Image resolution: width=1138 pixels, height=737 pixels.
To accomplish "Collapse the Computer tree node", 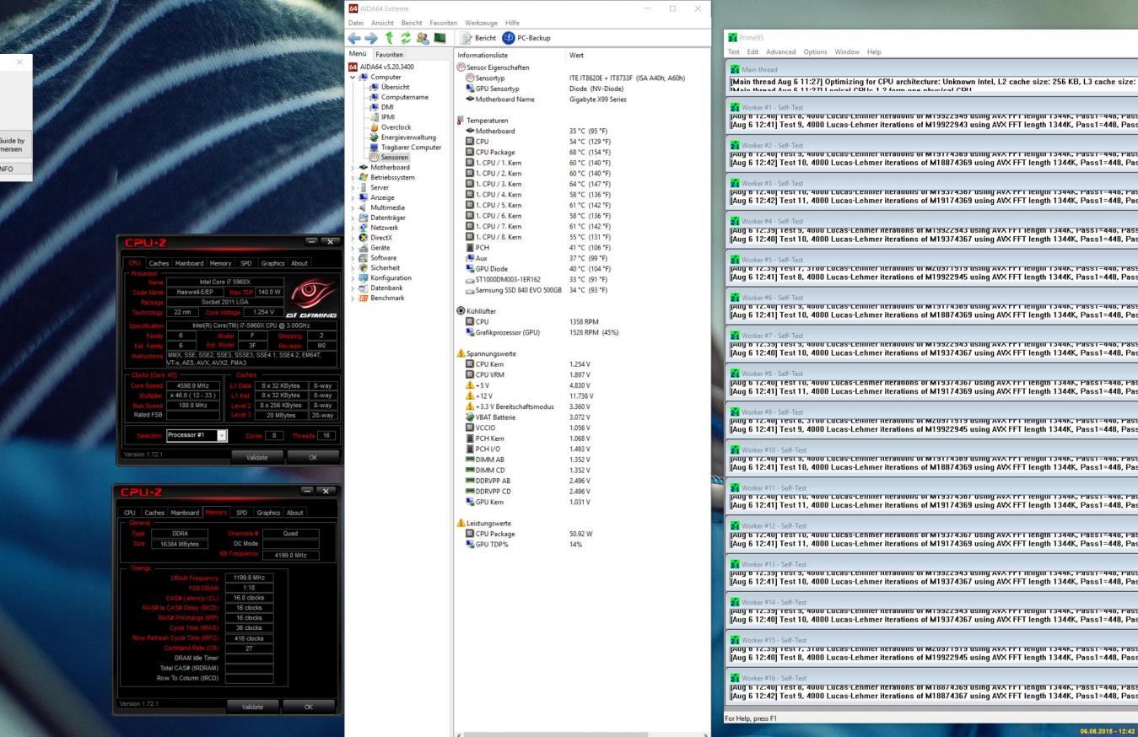I will tap(353, 77).
